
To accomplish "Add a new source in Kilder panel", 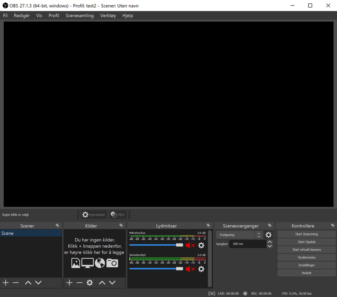I will click(x=69, y=283).
